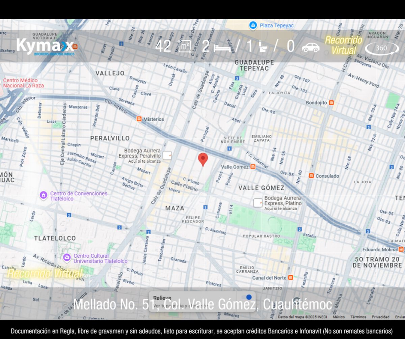Click the Misterios metro station icon
The width and height of the screenshot is (405, 339).
[139, 119]
